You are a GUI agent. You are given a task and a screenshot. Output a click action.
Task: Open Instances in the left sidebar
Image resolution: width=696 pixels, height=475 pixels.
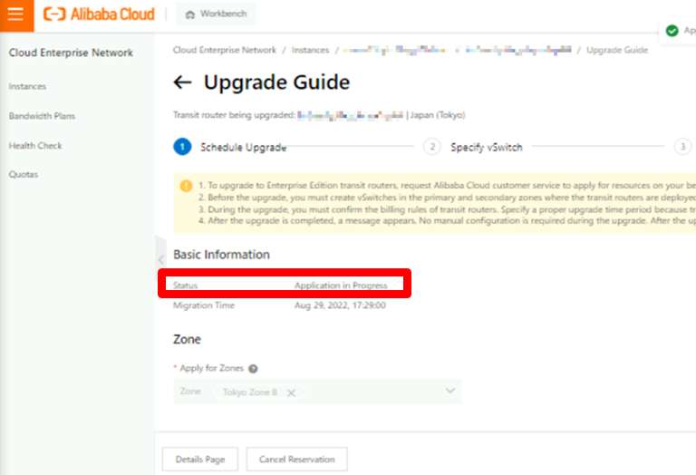27,86
